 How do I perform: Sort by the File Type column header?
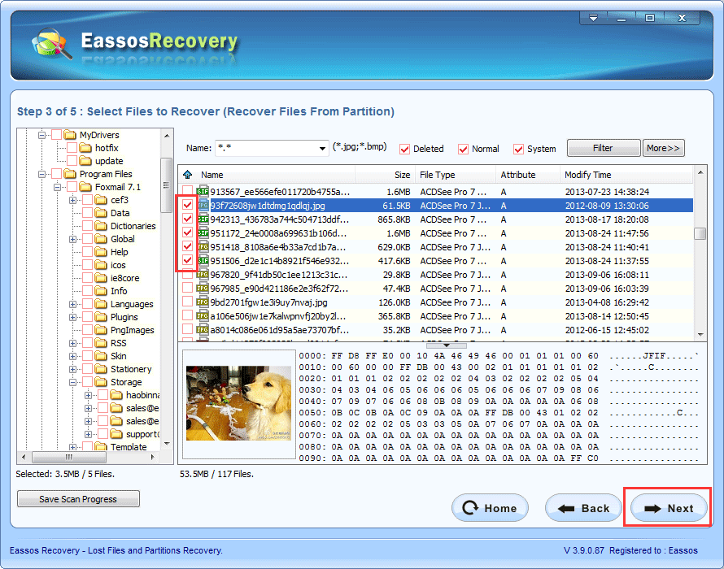[x=456, y=175]
